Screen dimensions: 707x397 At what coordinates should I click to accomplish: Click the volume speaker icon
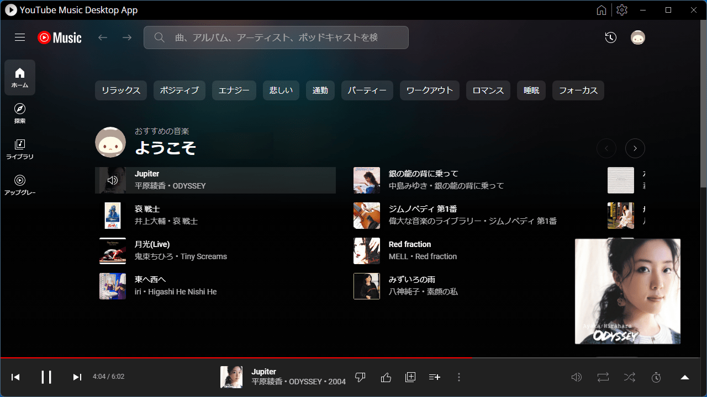click(x=576, y=377)
